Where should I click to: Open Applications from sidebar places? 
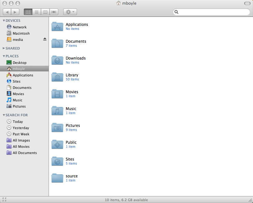tap(24, 75)
